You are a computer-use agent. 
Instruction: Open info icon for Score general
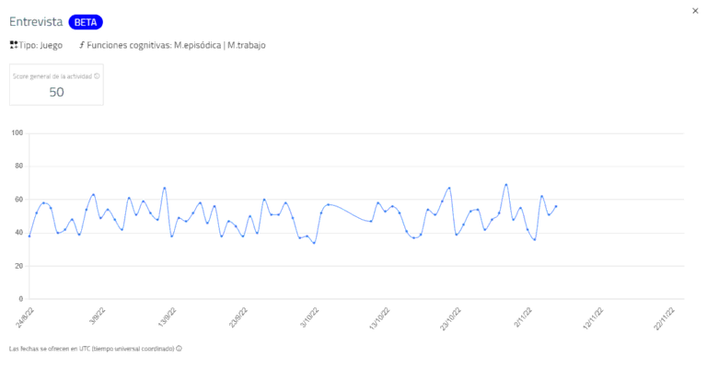(97, 76)
